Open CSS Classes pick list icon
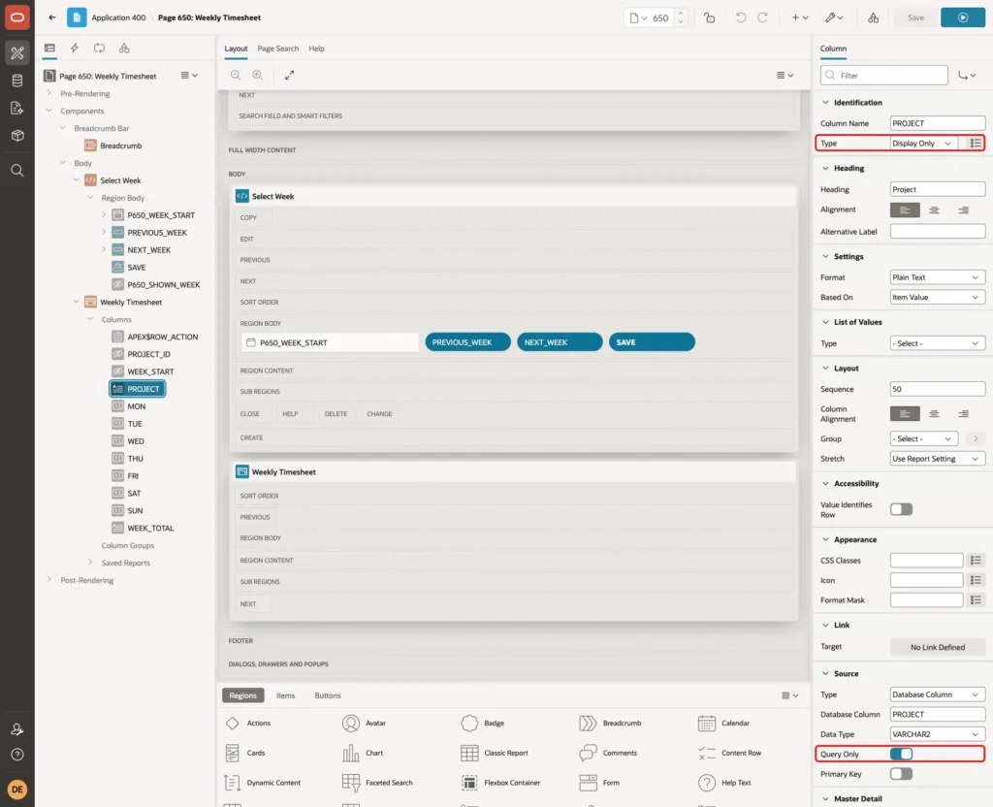Viewport: 993px width, 807px height. pos(976,560)
